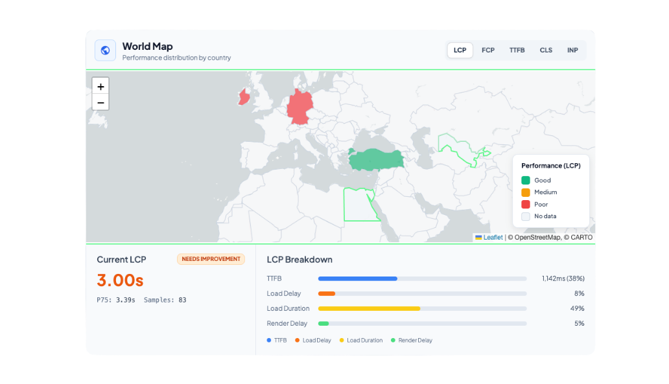Open the CLS metric tab
669x384 pixels.
click(546, 51)
